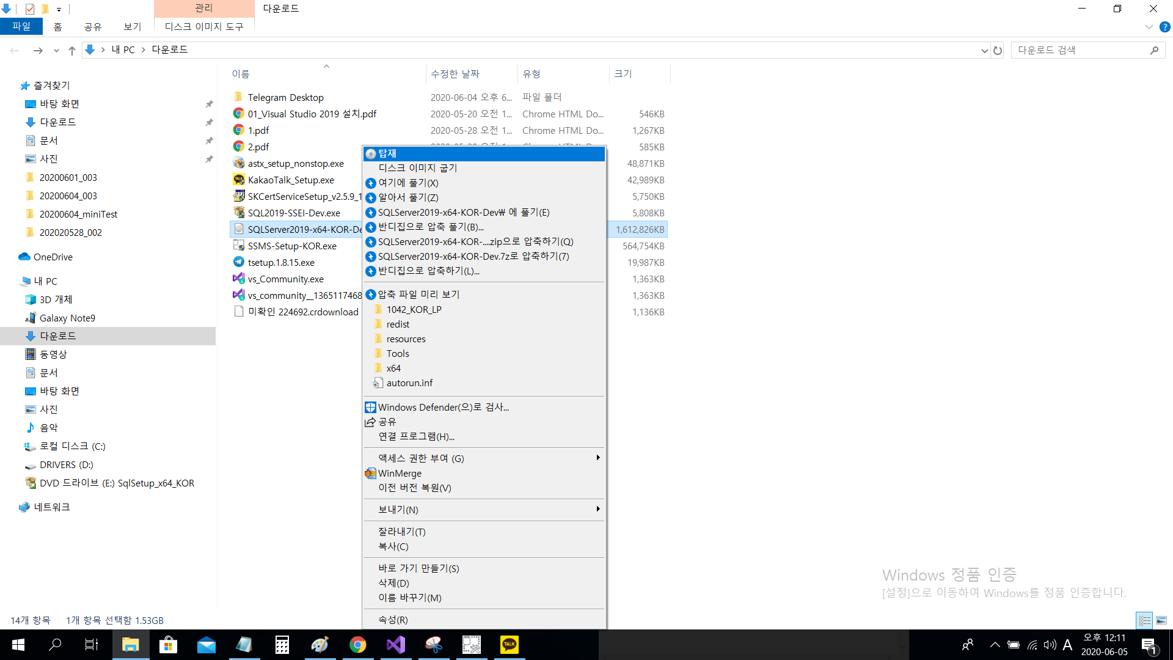Click the Chrome icon in the taskbar
The height and width of the screenshot is (660, 1173).
358,645
